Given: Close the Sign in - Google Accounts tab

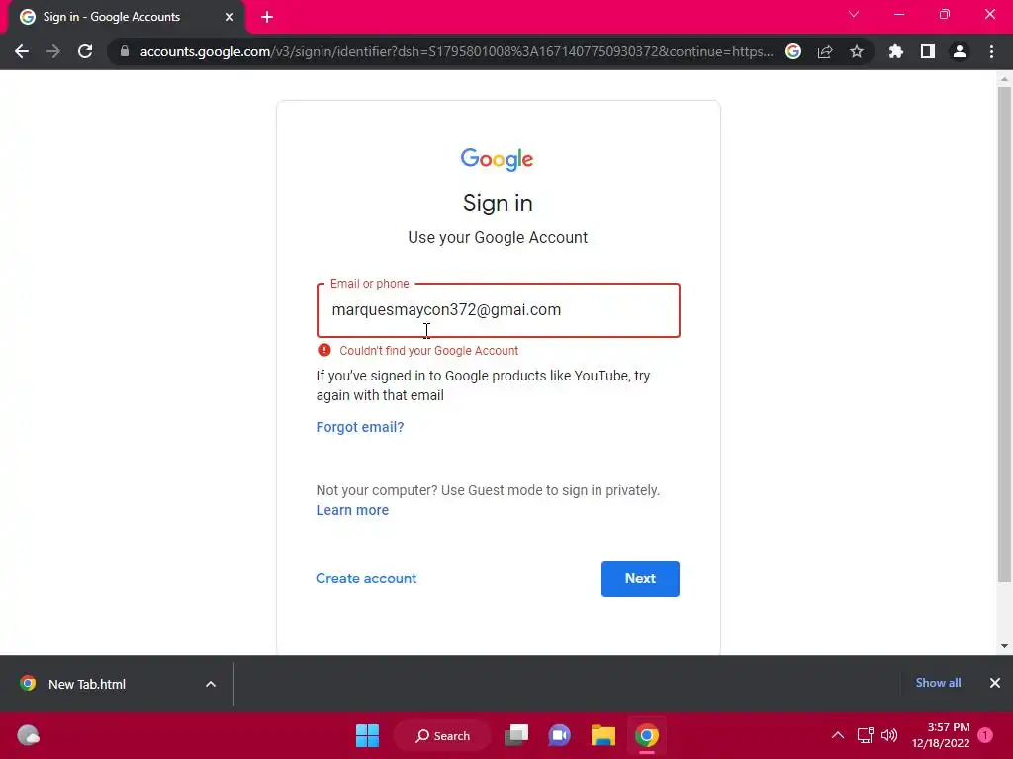Looking at the screenshot, I should (x=230, y=17).
